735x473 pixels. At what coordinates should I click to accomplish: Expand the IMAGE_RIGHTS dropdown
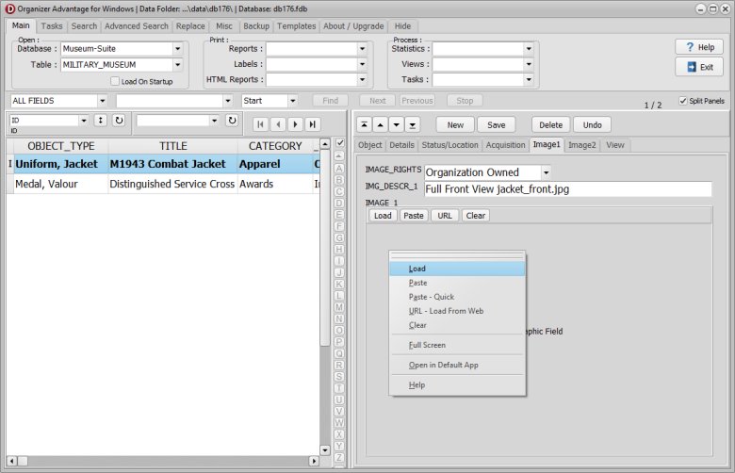pyautogui.click(x=546, y=172)
